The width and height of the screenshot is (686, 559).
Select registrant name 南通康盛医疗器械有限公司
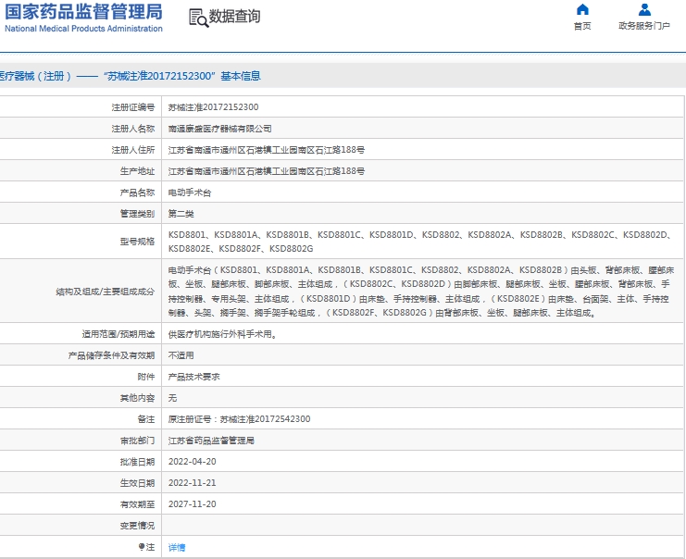[x=220, y=129]
